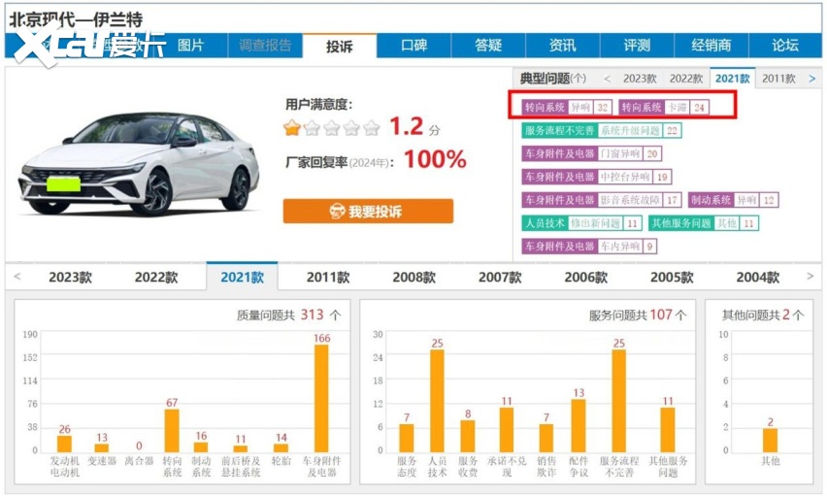Select 2008款 in the model-year row

414,277
